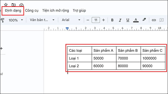Click the cell containing 50000

pyautogui.click(x=104, y=58)
